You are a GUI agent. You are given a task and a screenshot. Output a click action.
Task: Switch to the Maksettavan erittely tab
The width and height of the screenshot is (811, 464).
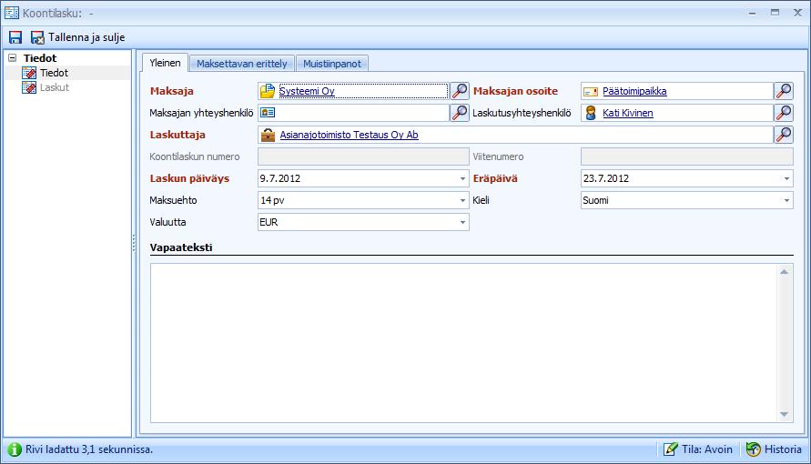[x=241, y=64]
